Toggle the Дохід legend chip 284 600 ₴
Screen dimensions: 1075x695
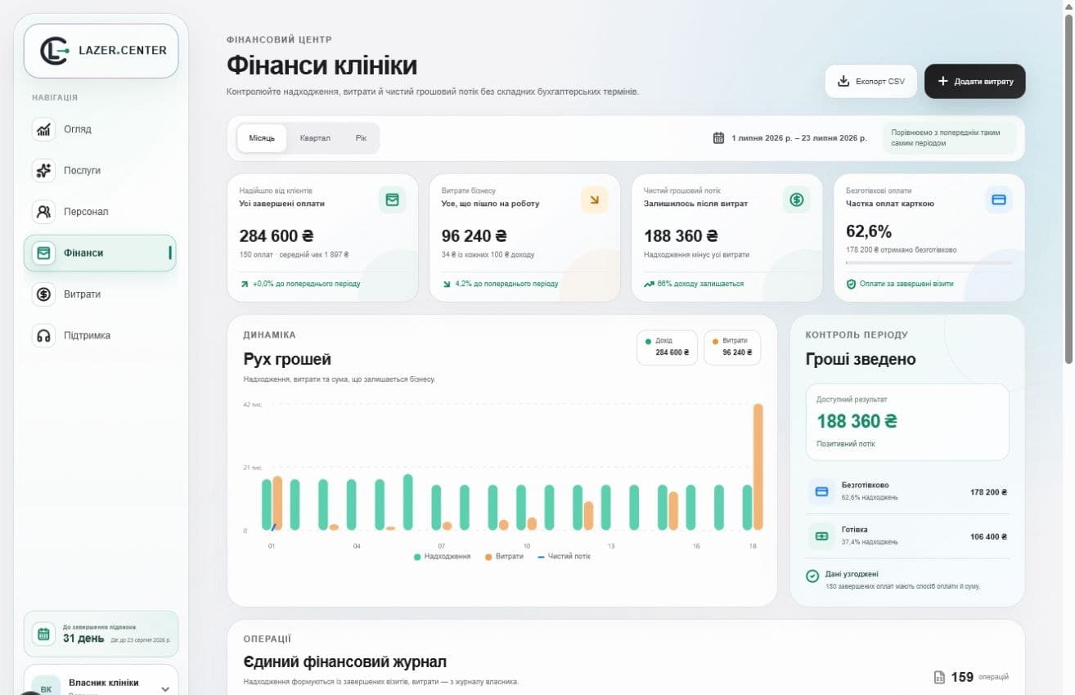tap(667, 347)
